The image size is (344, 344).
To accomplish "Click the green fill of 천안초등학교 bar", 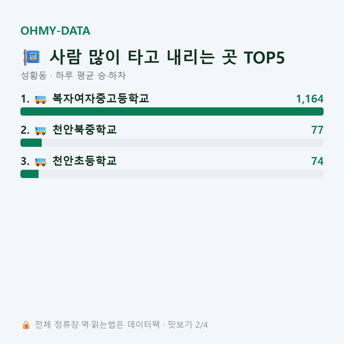I will (30, 174).
